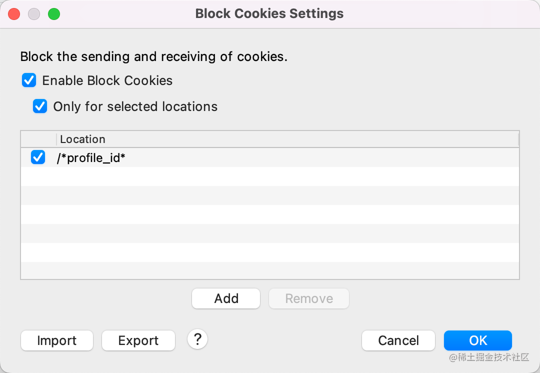Click the blank checkbox column header cell
Viewport: 540px width, 373px height.
point(38,139)
